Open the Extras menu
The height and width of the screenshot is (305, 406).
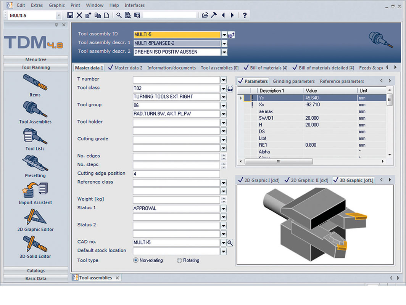tap(37, 5)
